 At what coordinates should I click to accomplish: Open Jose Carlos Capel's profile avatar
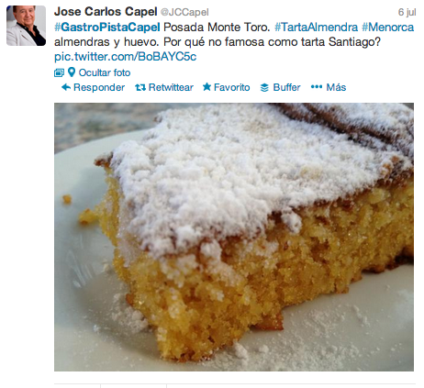(26, 26)
